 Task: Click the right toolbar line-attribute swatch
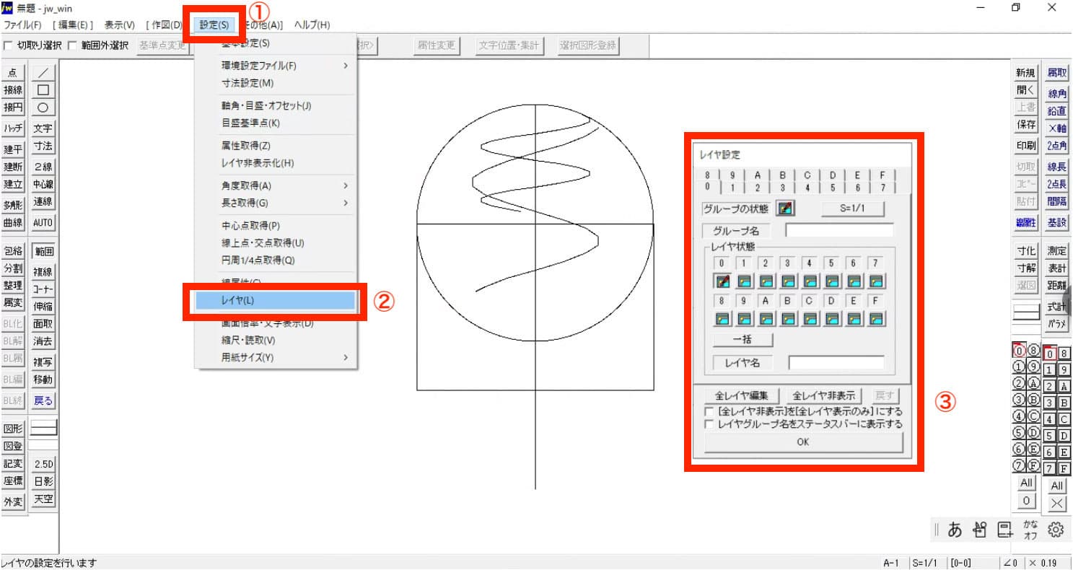tap(1026, 312)
